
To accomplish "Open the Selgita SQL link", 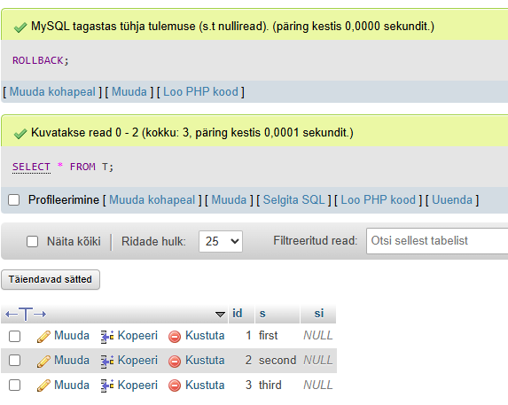I will click(293, 199).
